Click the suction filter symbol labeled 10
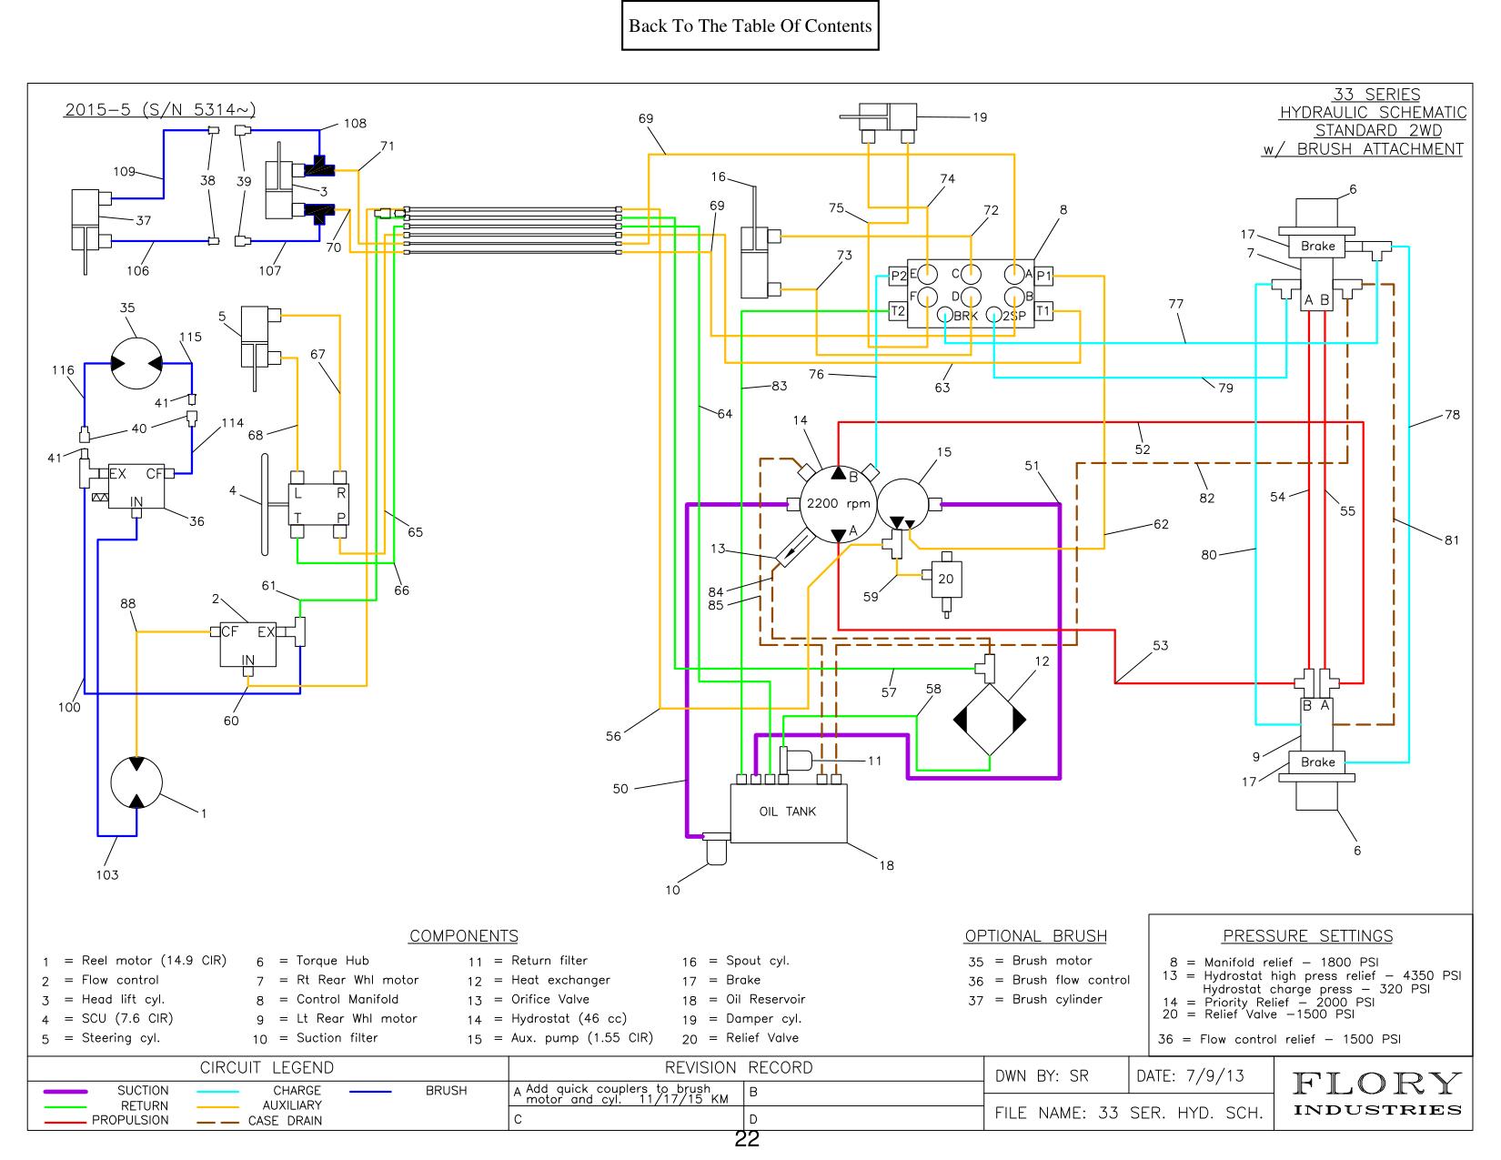The height and width of the screenshot is (1160, 1501). (716, 848)
